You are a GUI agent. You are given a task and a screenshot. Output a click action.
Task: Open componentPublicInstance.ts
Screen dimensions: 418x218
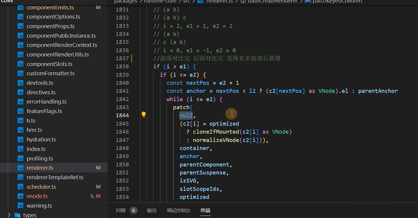[61, 35]
